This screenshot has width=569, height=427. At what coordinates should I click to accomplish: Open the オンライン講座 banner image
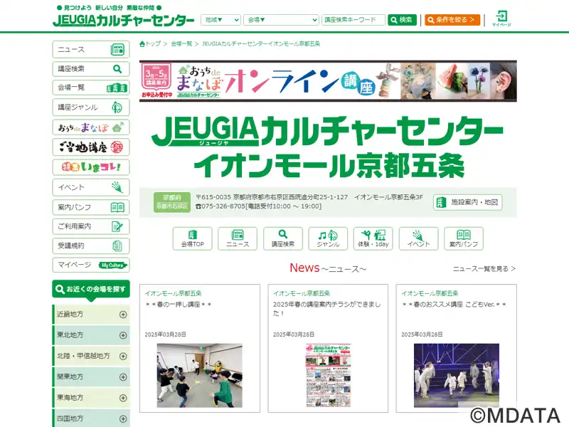[328, 81]
